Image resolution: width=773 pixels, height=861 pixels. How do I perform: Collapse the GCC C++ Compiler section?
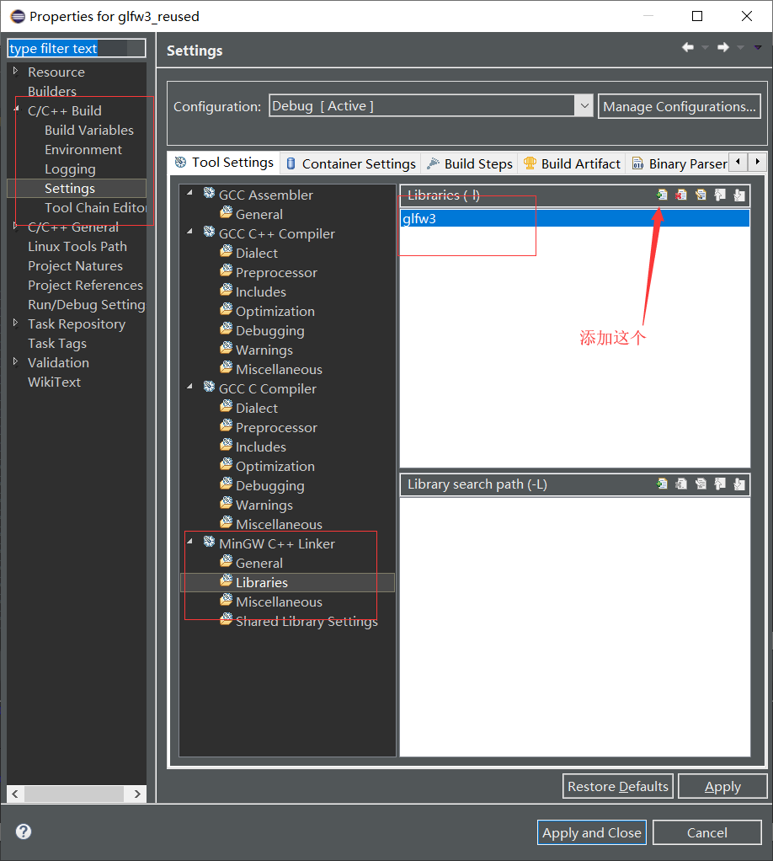click(x=190, y=233)
